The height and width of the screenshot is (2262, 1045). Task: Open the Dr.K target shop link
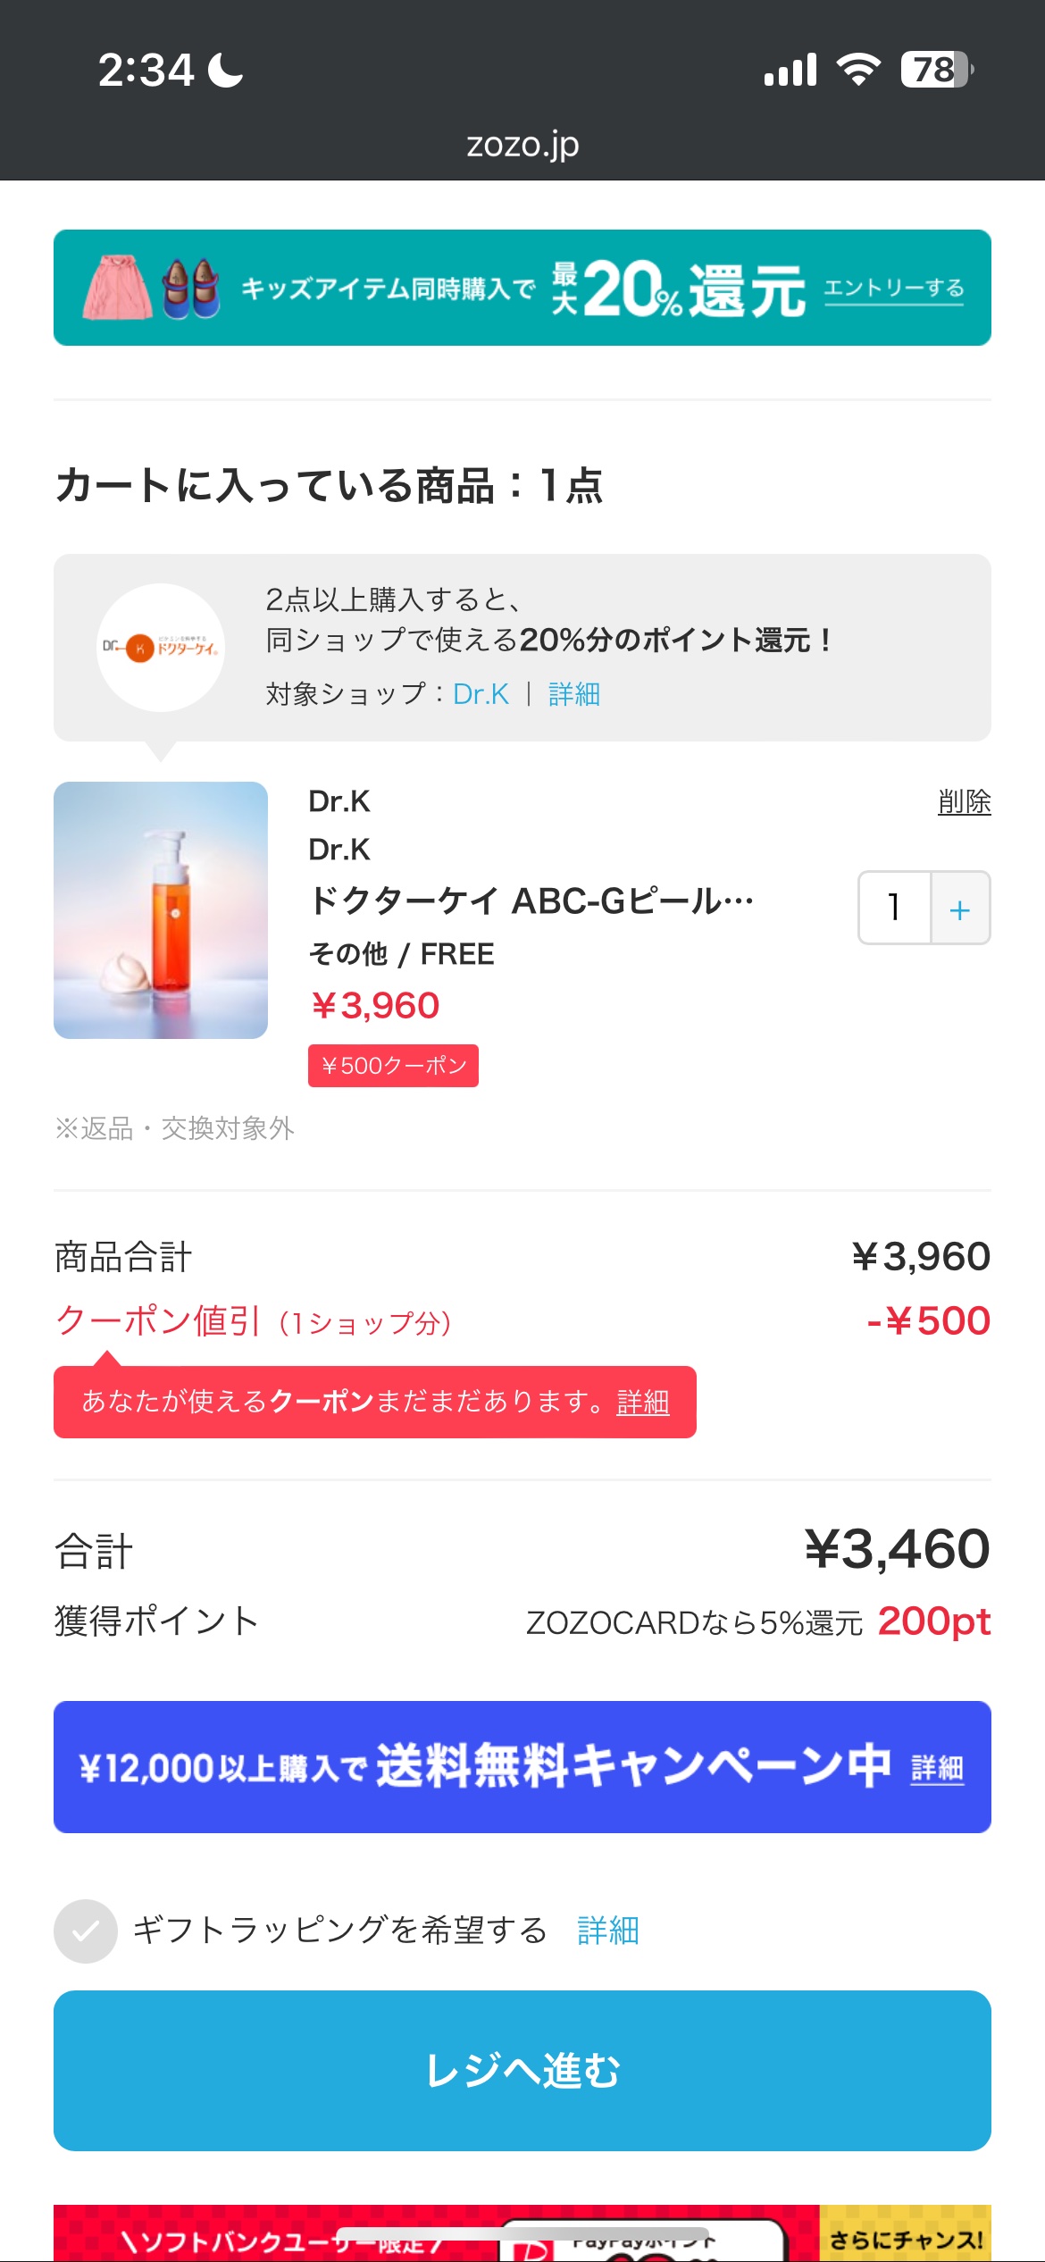pos(481,694)
